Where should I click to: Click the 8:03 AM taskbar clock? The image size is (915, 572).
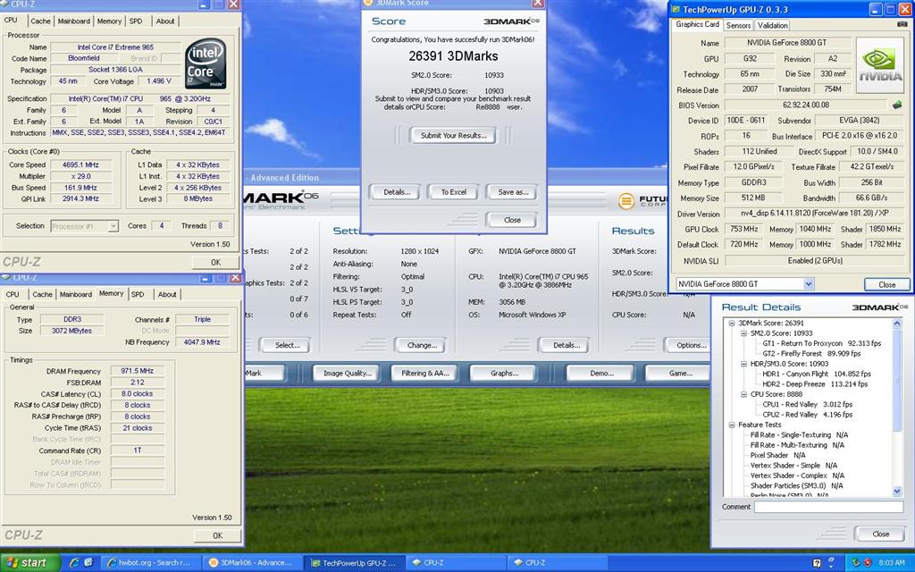(x=891, y=563)
